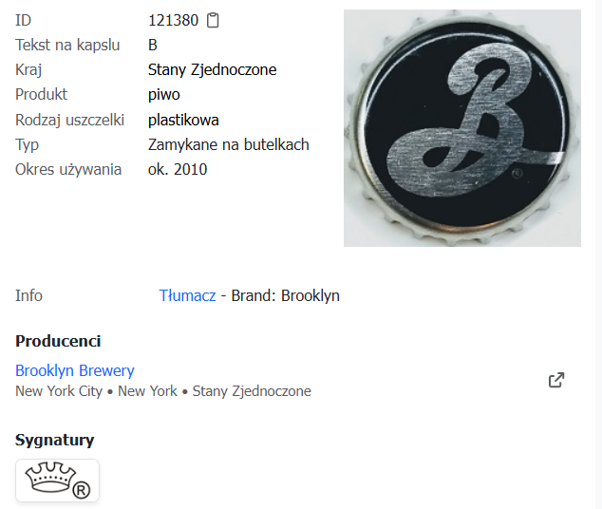602x509 pixels.
Task: Click the Brand: Brooklyn info text
Action: pyautogui.click(x=285, y=295)
